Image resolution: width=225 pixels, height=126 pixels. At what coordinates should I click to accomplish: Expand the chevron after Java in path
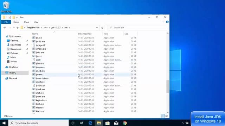tap(50, 28)
